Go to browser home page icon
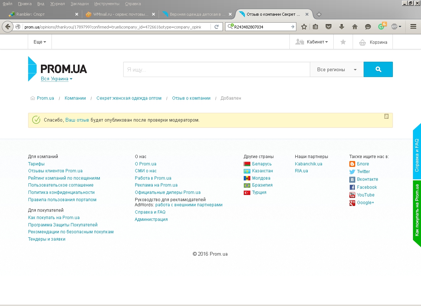421x306 pixels. [355, 27]
